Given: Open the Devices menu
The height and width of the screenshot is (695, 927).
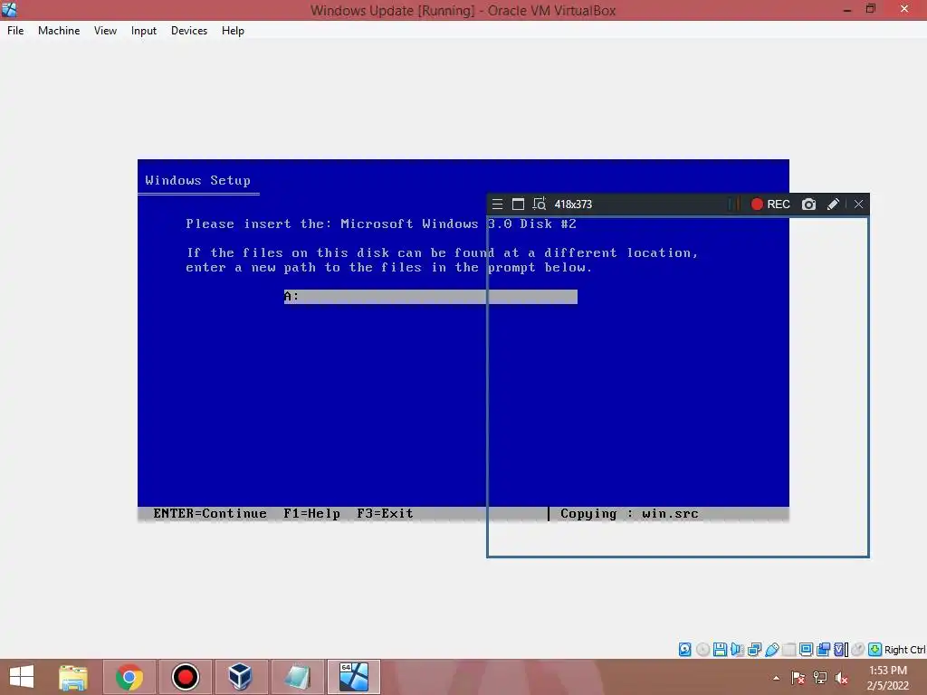Looking at the screenshot, I should pyautogui.click(x=189, y=31).
